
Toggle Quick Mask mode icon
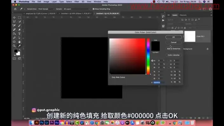(x=14, y=59)
